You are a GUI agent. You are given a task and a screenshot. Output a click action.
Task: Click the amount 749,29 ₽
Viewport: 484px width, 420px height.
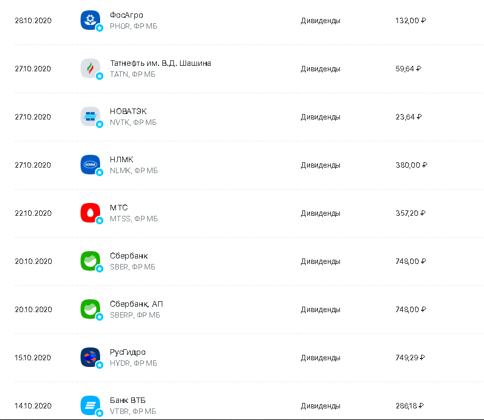tap(410, 357)
